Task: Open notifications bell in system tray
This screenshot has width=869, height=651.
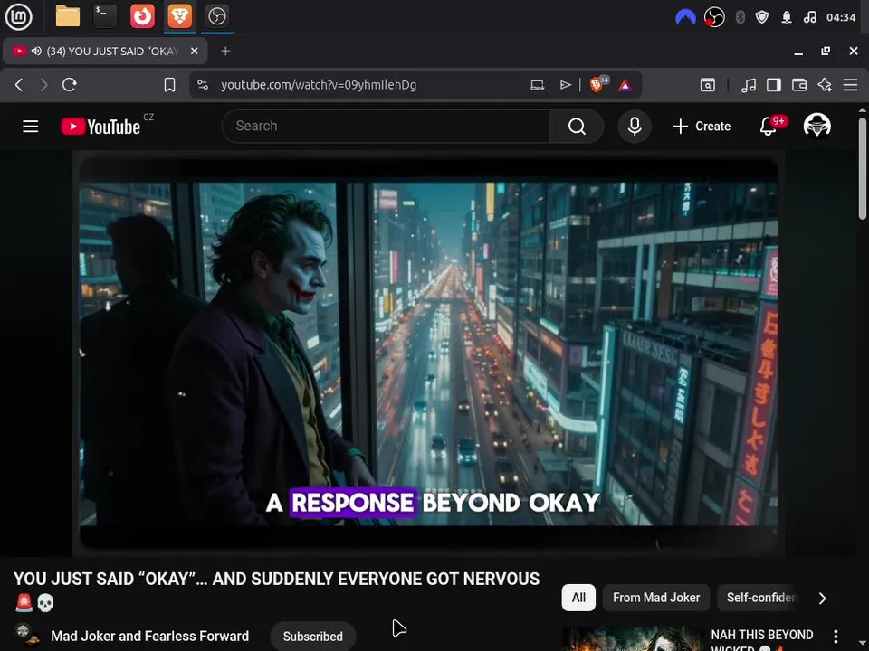Action: pyautogui.click(x=787, y=17)
